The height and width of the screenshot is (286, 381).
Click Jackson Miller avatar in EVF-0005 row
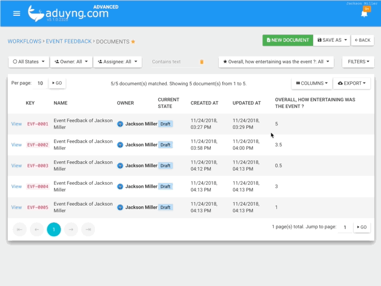(120, 207)
